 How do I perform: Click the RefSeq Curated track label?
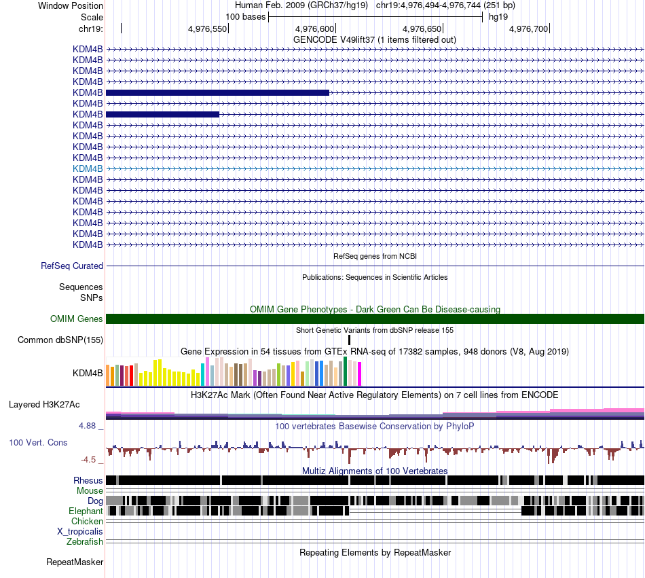(72, 266)
